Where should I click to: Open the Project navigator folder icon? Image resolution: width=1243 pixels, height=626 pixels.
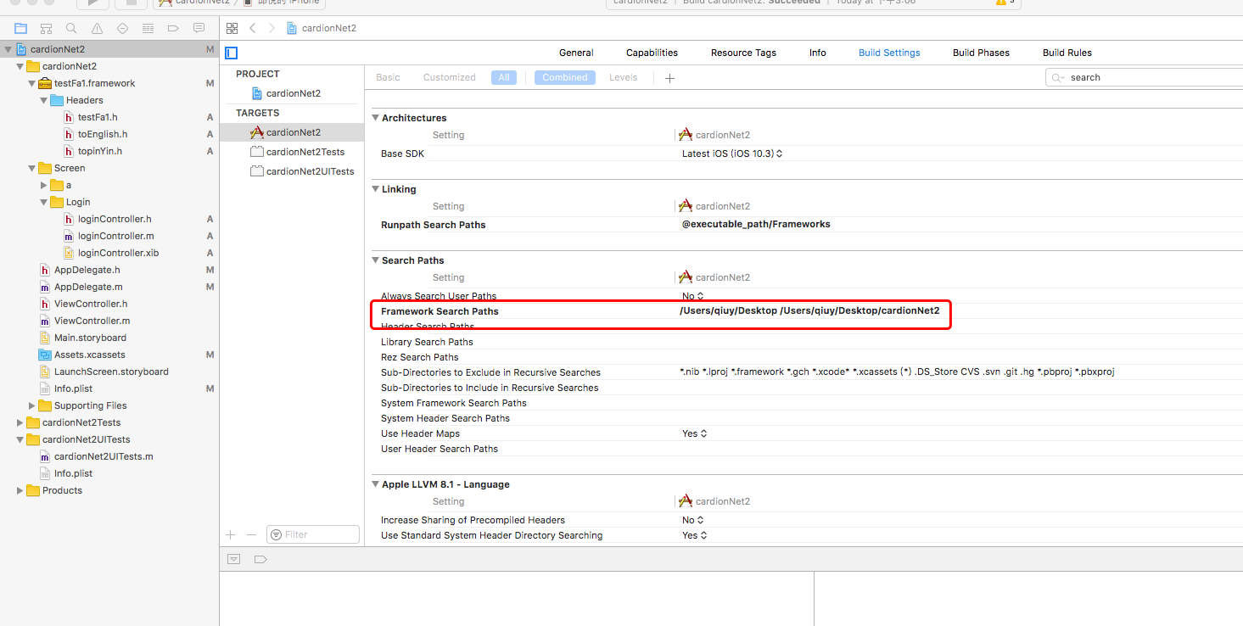[20, 28]
